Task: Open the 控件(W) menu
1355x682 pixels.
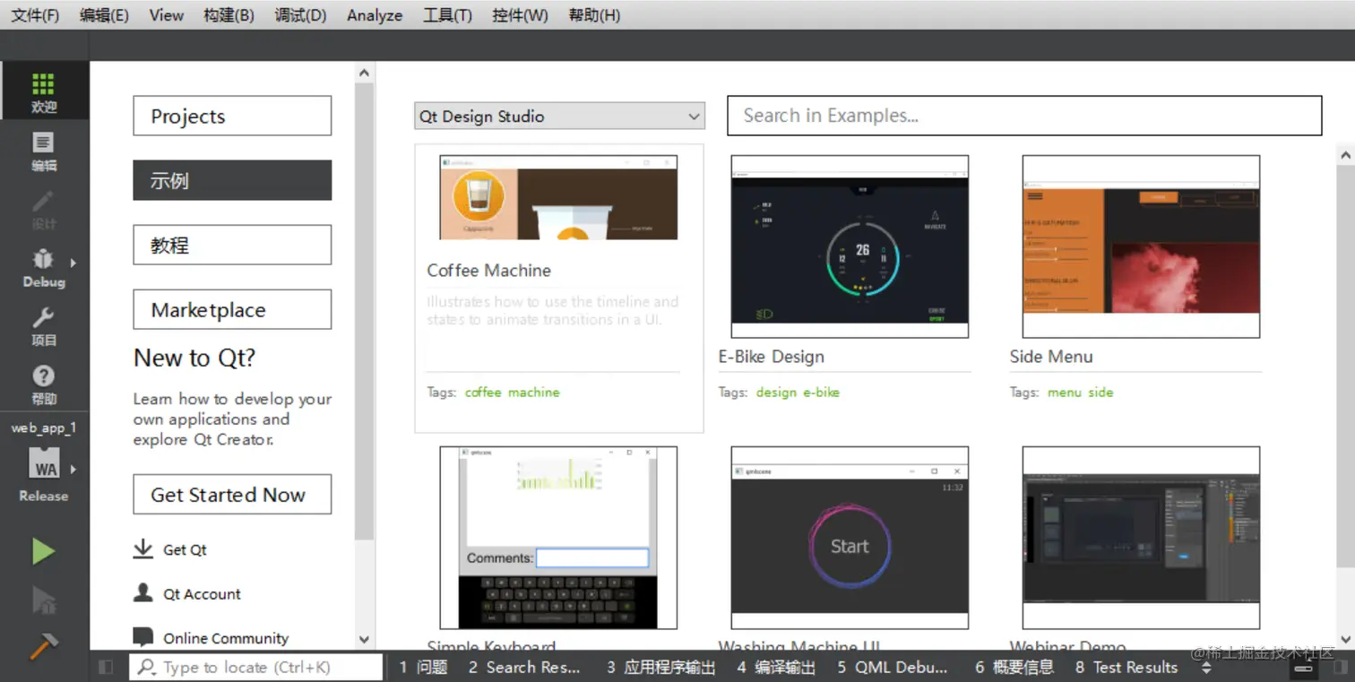Action: pos(521,15)
